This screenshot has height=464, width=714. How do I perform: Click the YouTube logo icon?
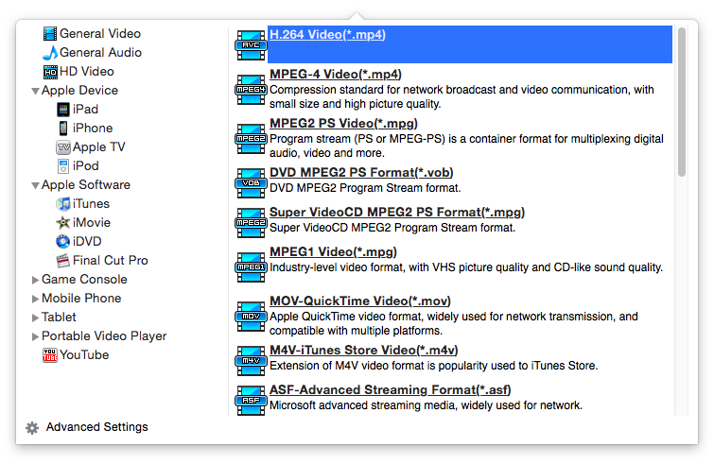click(x=50, y=355)
